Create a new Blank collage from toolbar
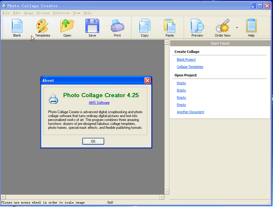This screenshot has width=273, height=207. pyautogui.click(x=17, y=28)
